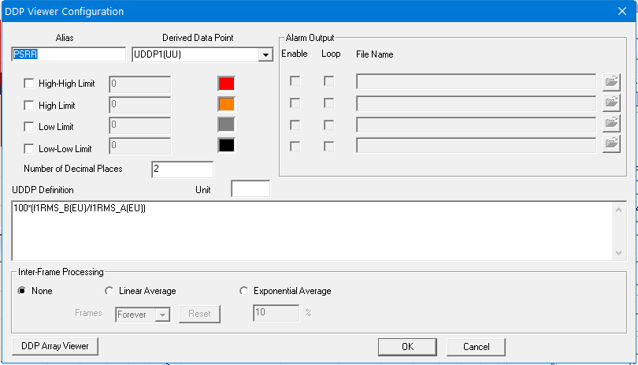This screenshot has width=638, height=365.
Task: Click the High Limit value field
Action: 140,105
